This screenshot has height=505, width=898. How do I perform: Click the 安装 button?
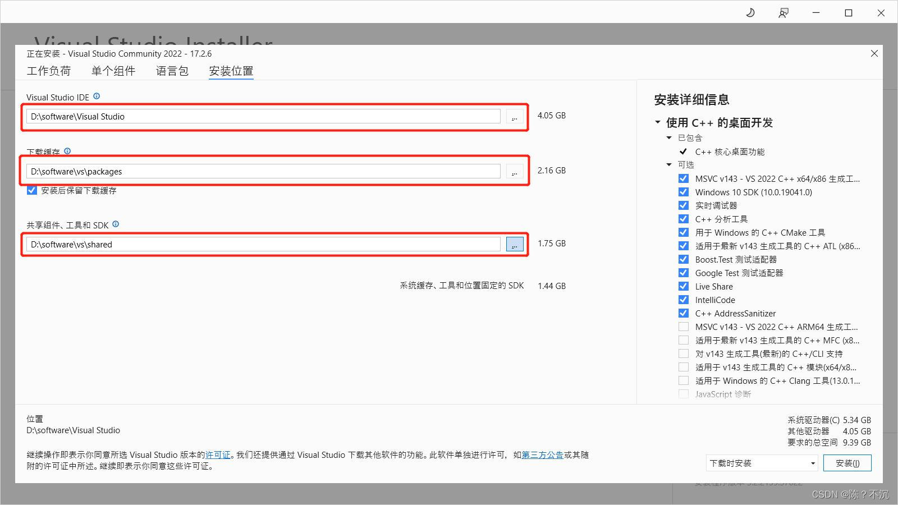point(847,463)
